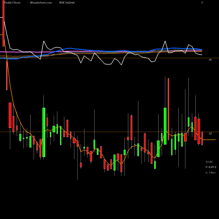Click the MunafaSutra.com label
Screen dimensions: 219x219
(x=41, y=3)
